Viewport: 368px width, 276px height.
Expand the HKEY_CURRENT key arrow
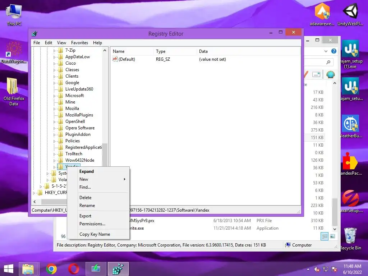coord(34,193)
